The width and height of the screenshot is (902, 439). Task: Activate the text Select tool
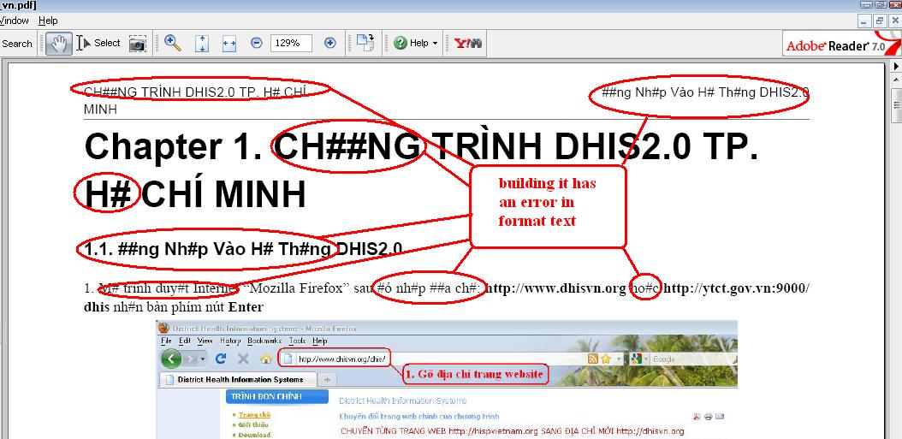(x=98, y=43)
